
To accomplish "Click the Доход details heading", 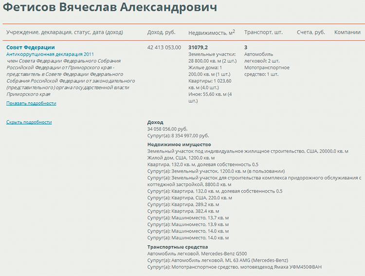I will (155, 122).
